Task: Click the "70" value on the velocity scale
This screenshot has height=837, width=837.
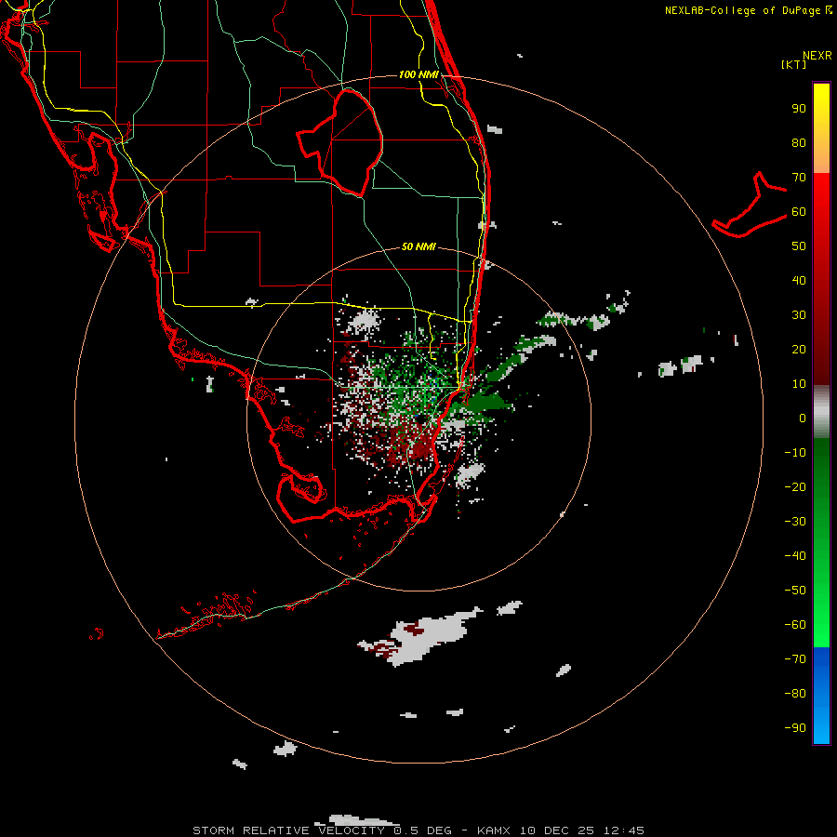Action: point(799,178)
